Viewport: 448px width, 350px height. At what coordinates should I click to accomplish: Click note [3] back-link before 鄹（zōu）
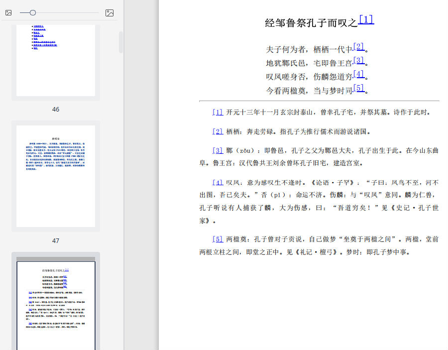click(x=218, y=150)
